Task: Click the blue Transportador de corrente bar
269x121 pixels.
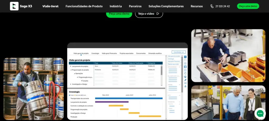Action: tap(129, 98)
